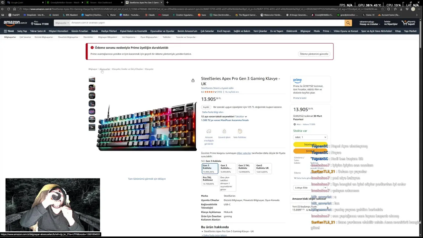
Task: Click the Aksesuarlar breadcrumb link
Action: click(105, 69)
